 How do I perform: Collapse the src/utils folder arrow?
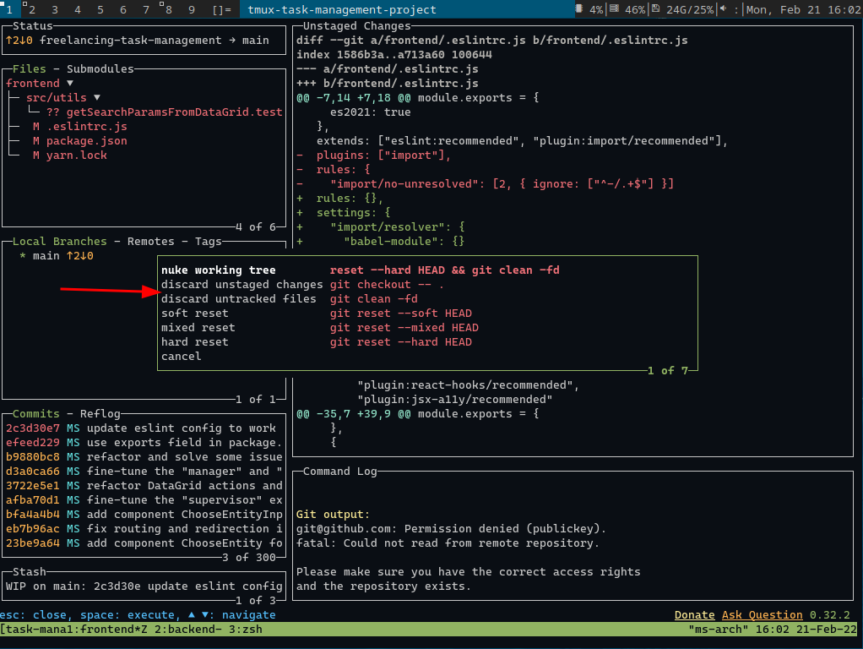tap(97, 97)
